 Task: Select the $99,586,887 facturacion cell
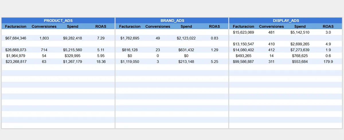click(243, 62)
